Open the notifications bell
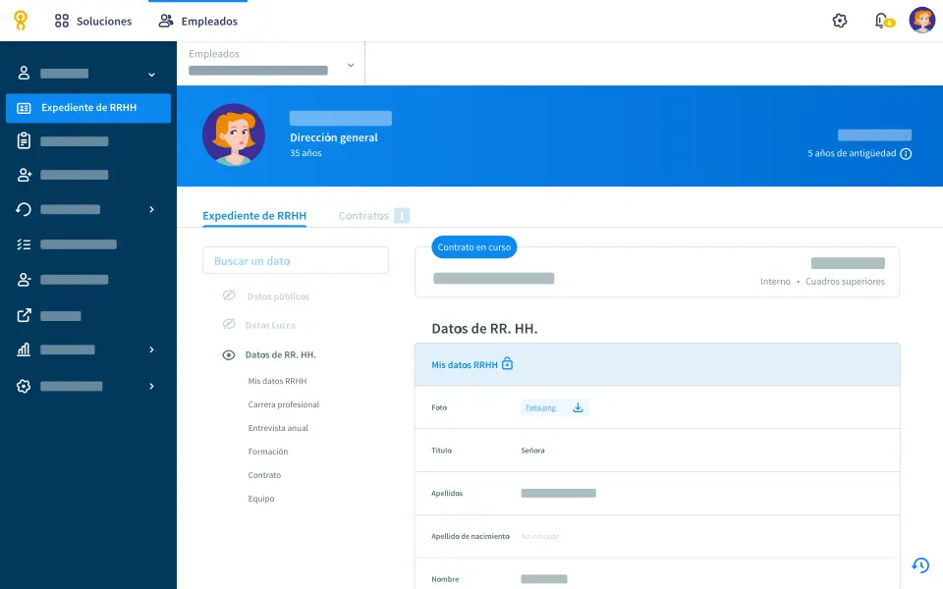 (881, 21)
